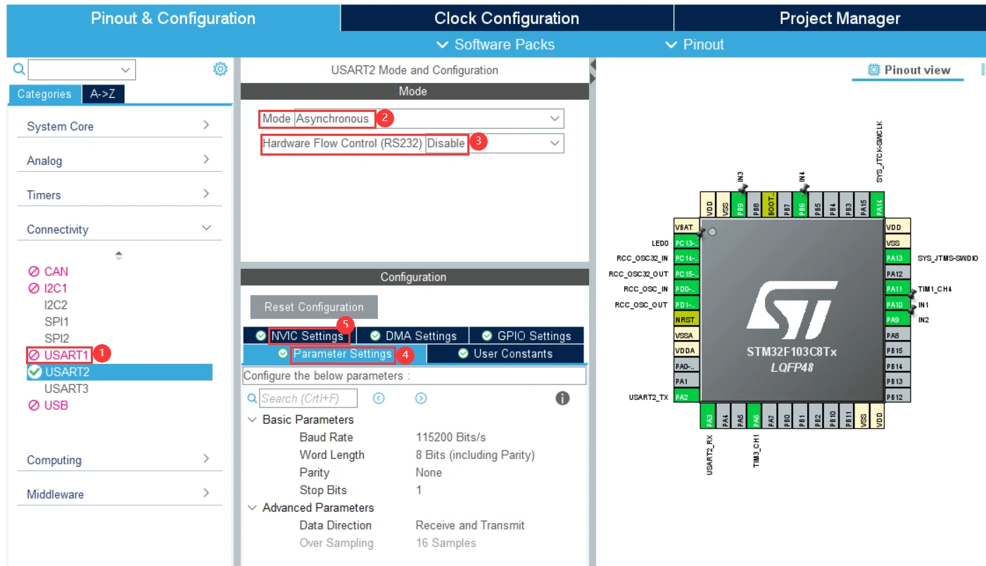Open the Pinout dropdown menu
This screenshot has height=566, width=986.
click(x=694, y=44)
